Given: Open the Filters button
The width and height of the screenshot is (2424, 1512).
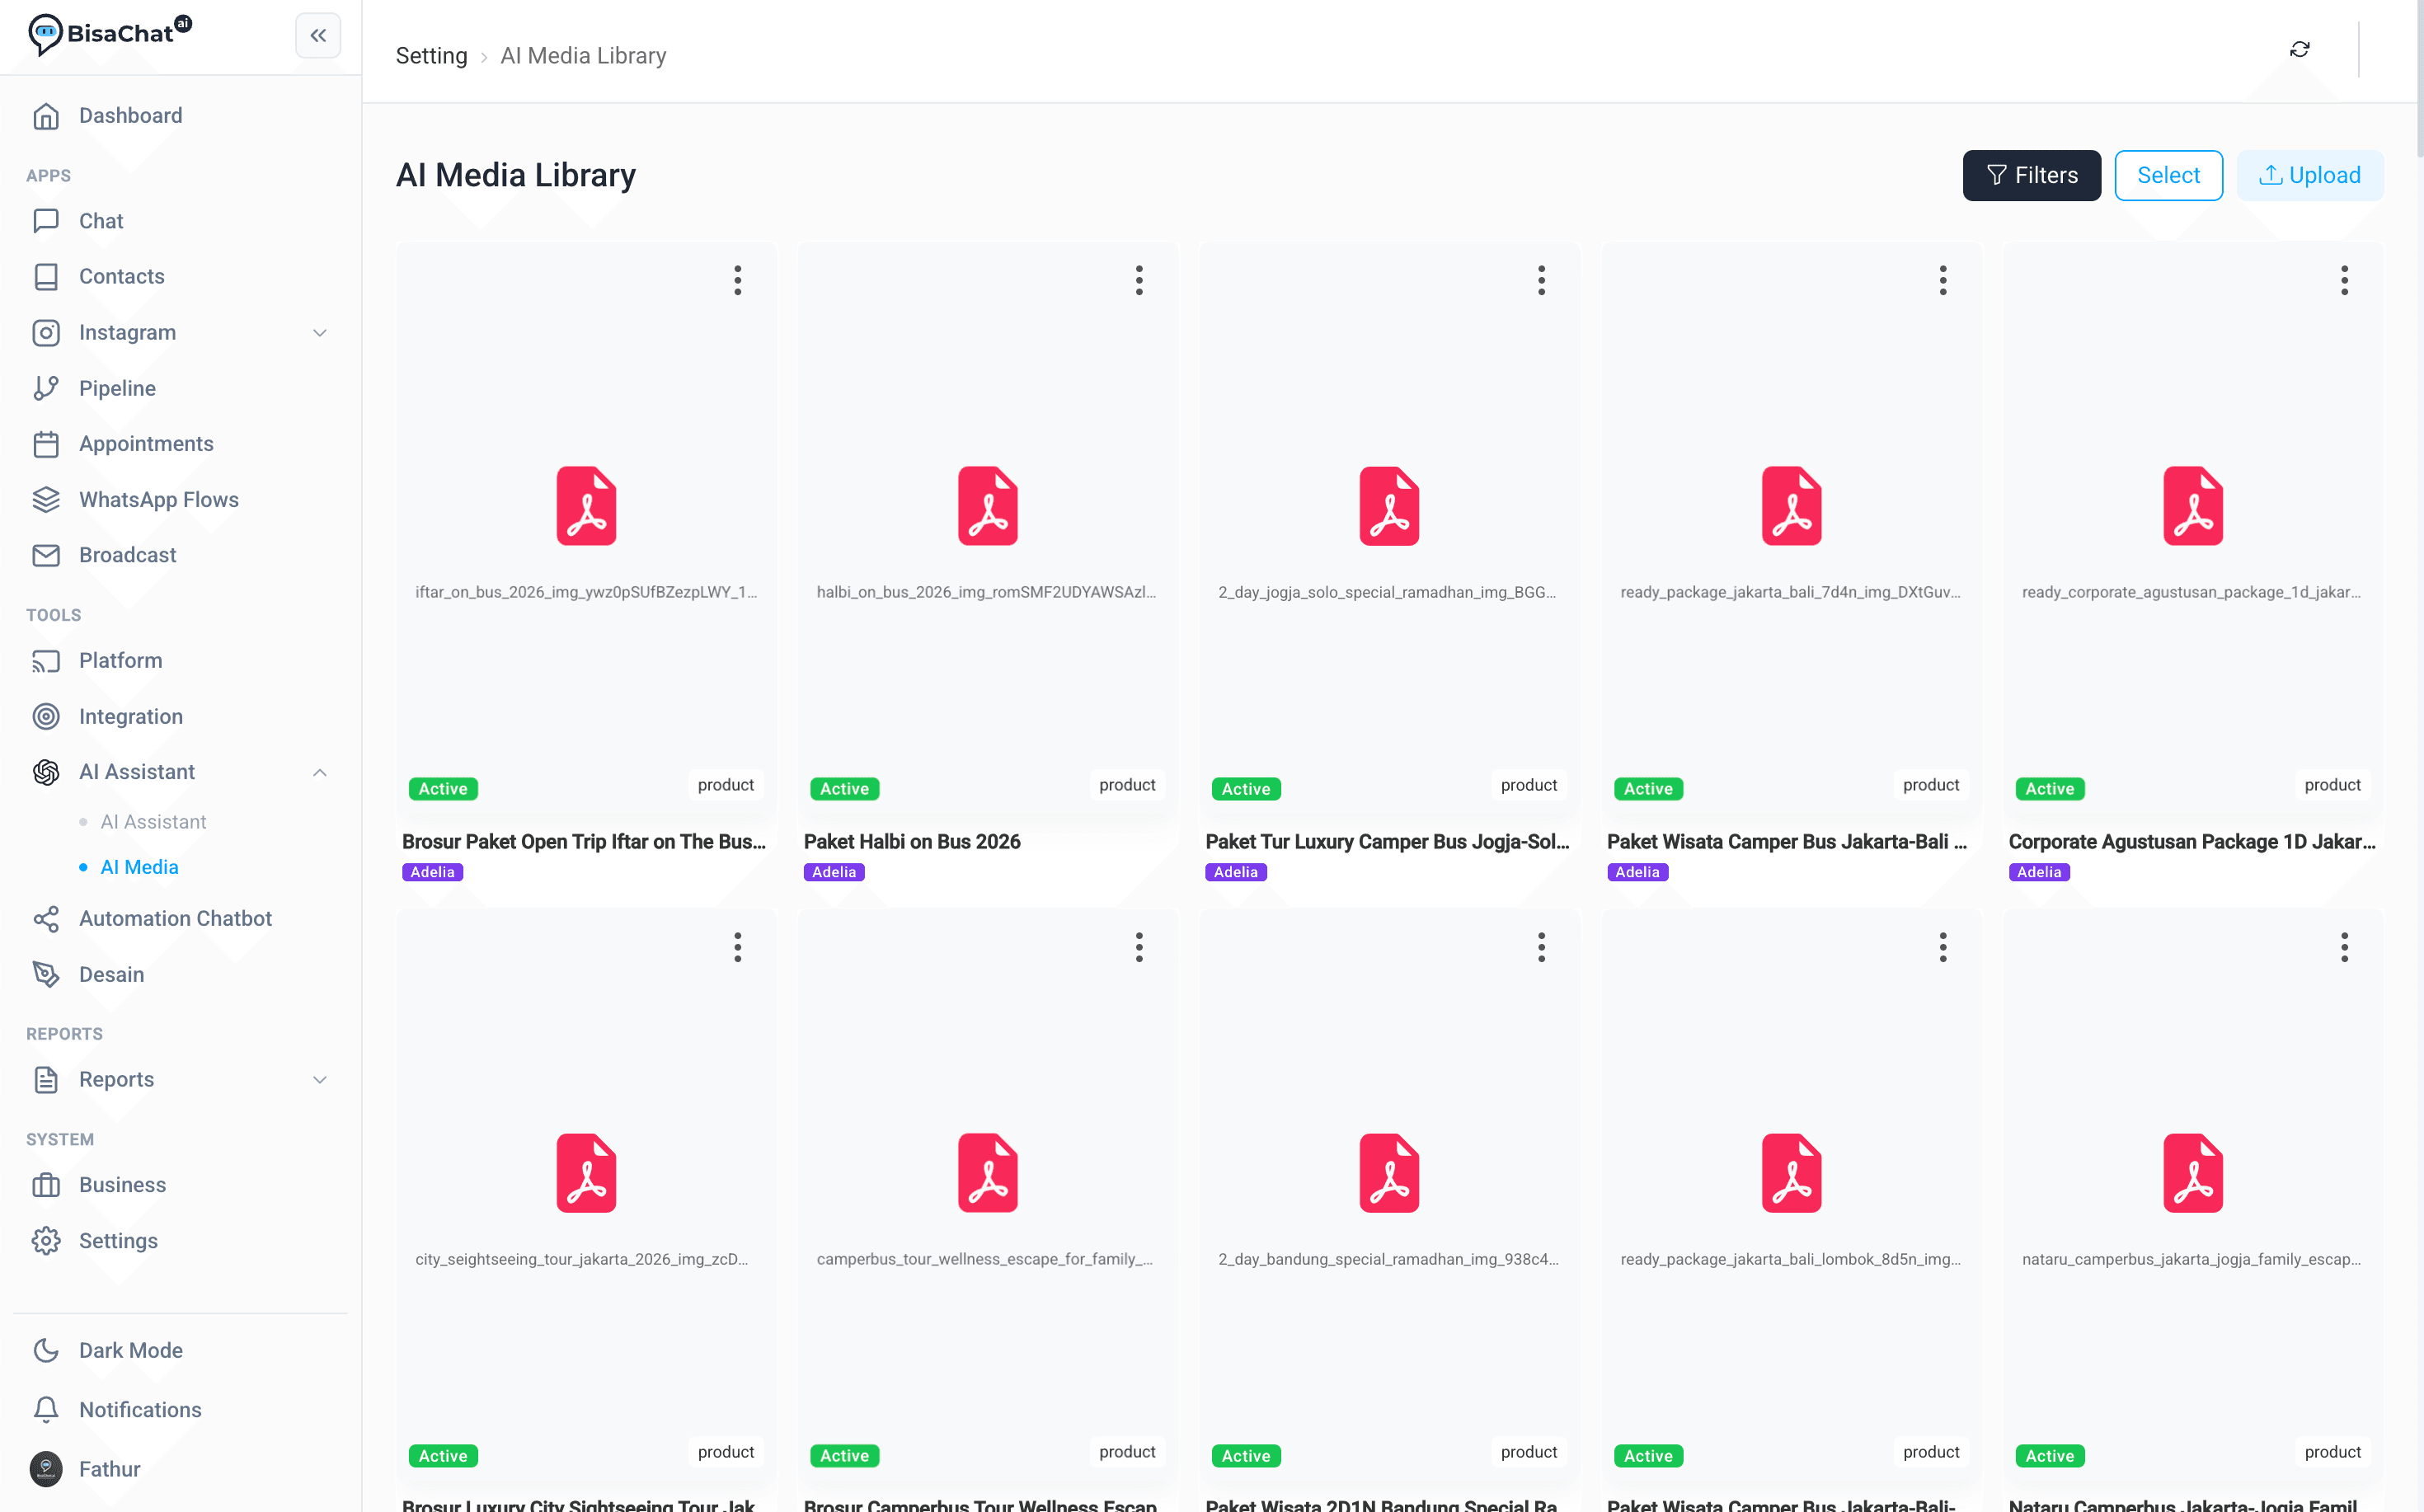Looking at the screenshot, I should pos(2031,176).
